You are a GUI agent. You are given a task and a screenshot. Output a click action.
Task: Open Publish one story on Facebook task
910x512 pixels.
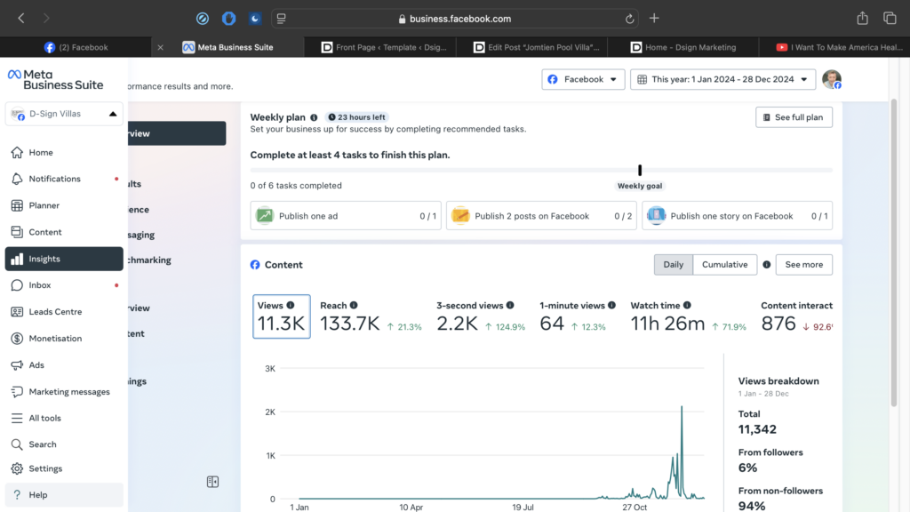(737, 216)
